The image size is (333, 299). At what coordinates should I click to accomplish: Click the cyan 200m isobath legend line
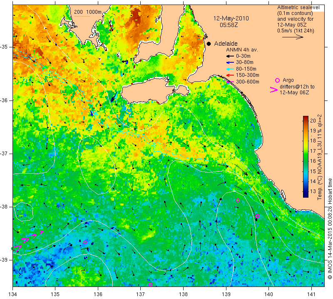point(82,16)
